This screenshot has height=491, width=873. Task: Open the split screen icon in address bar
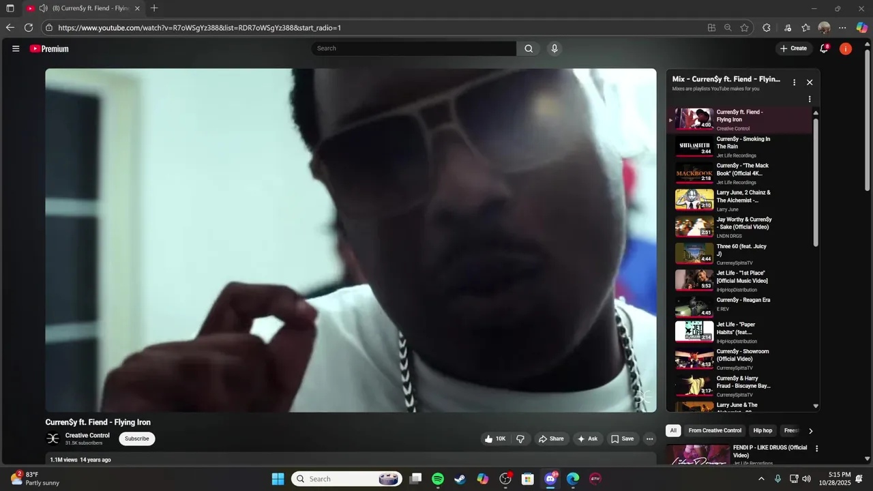711,28
